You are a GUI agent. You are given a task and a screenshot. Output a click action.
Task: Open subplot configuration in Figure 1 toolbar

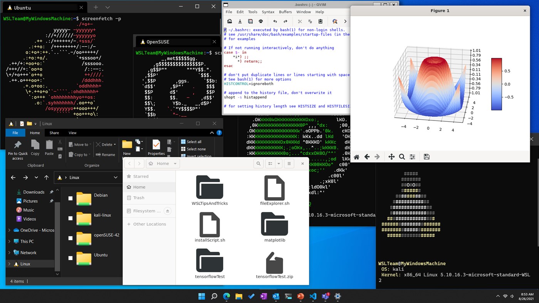(412, 157)
